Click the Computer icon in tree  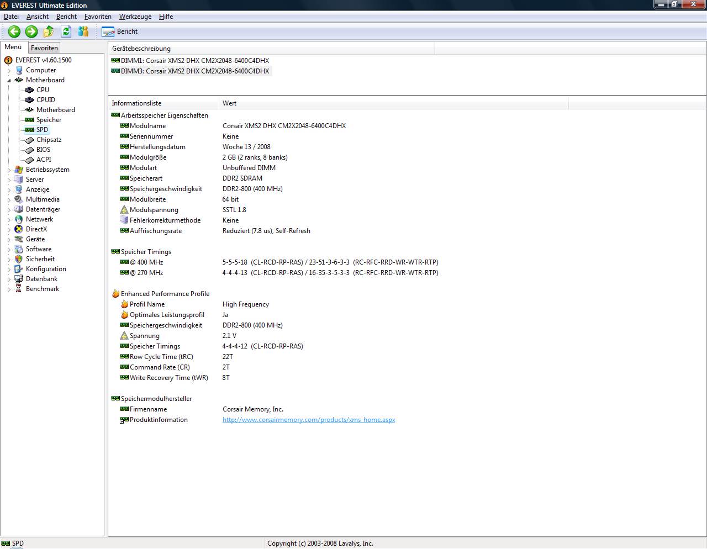(x=19, y=70)
